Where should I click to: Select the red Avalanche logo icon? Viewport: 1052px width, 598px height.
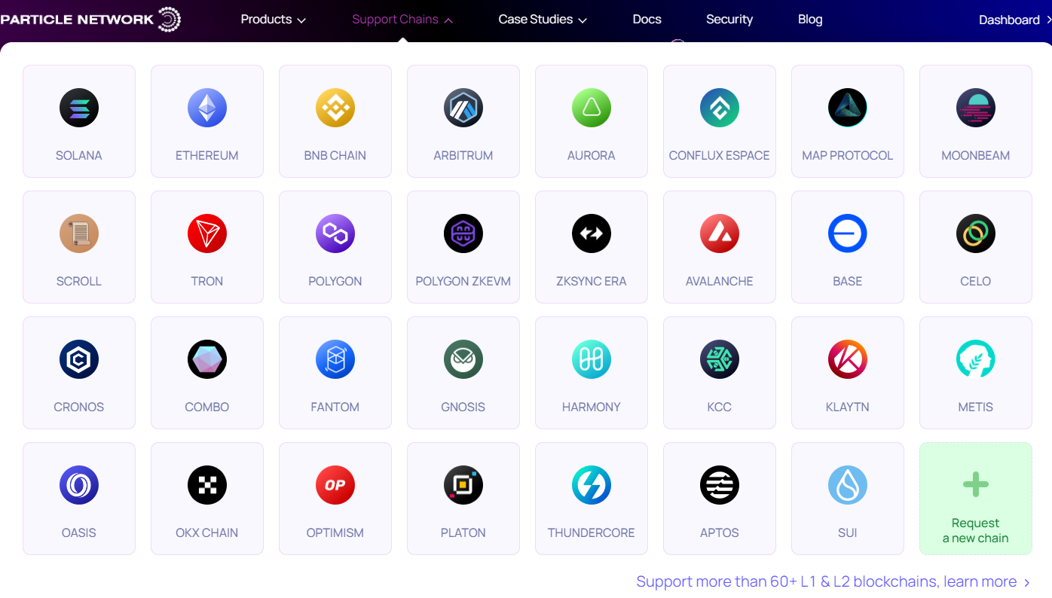tap(720, 233)
